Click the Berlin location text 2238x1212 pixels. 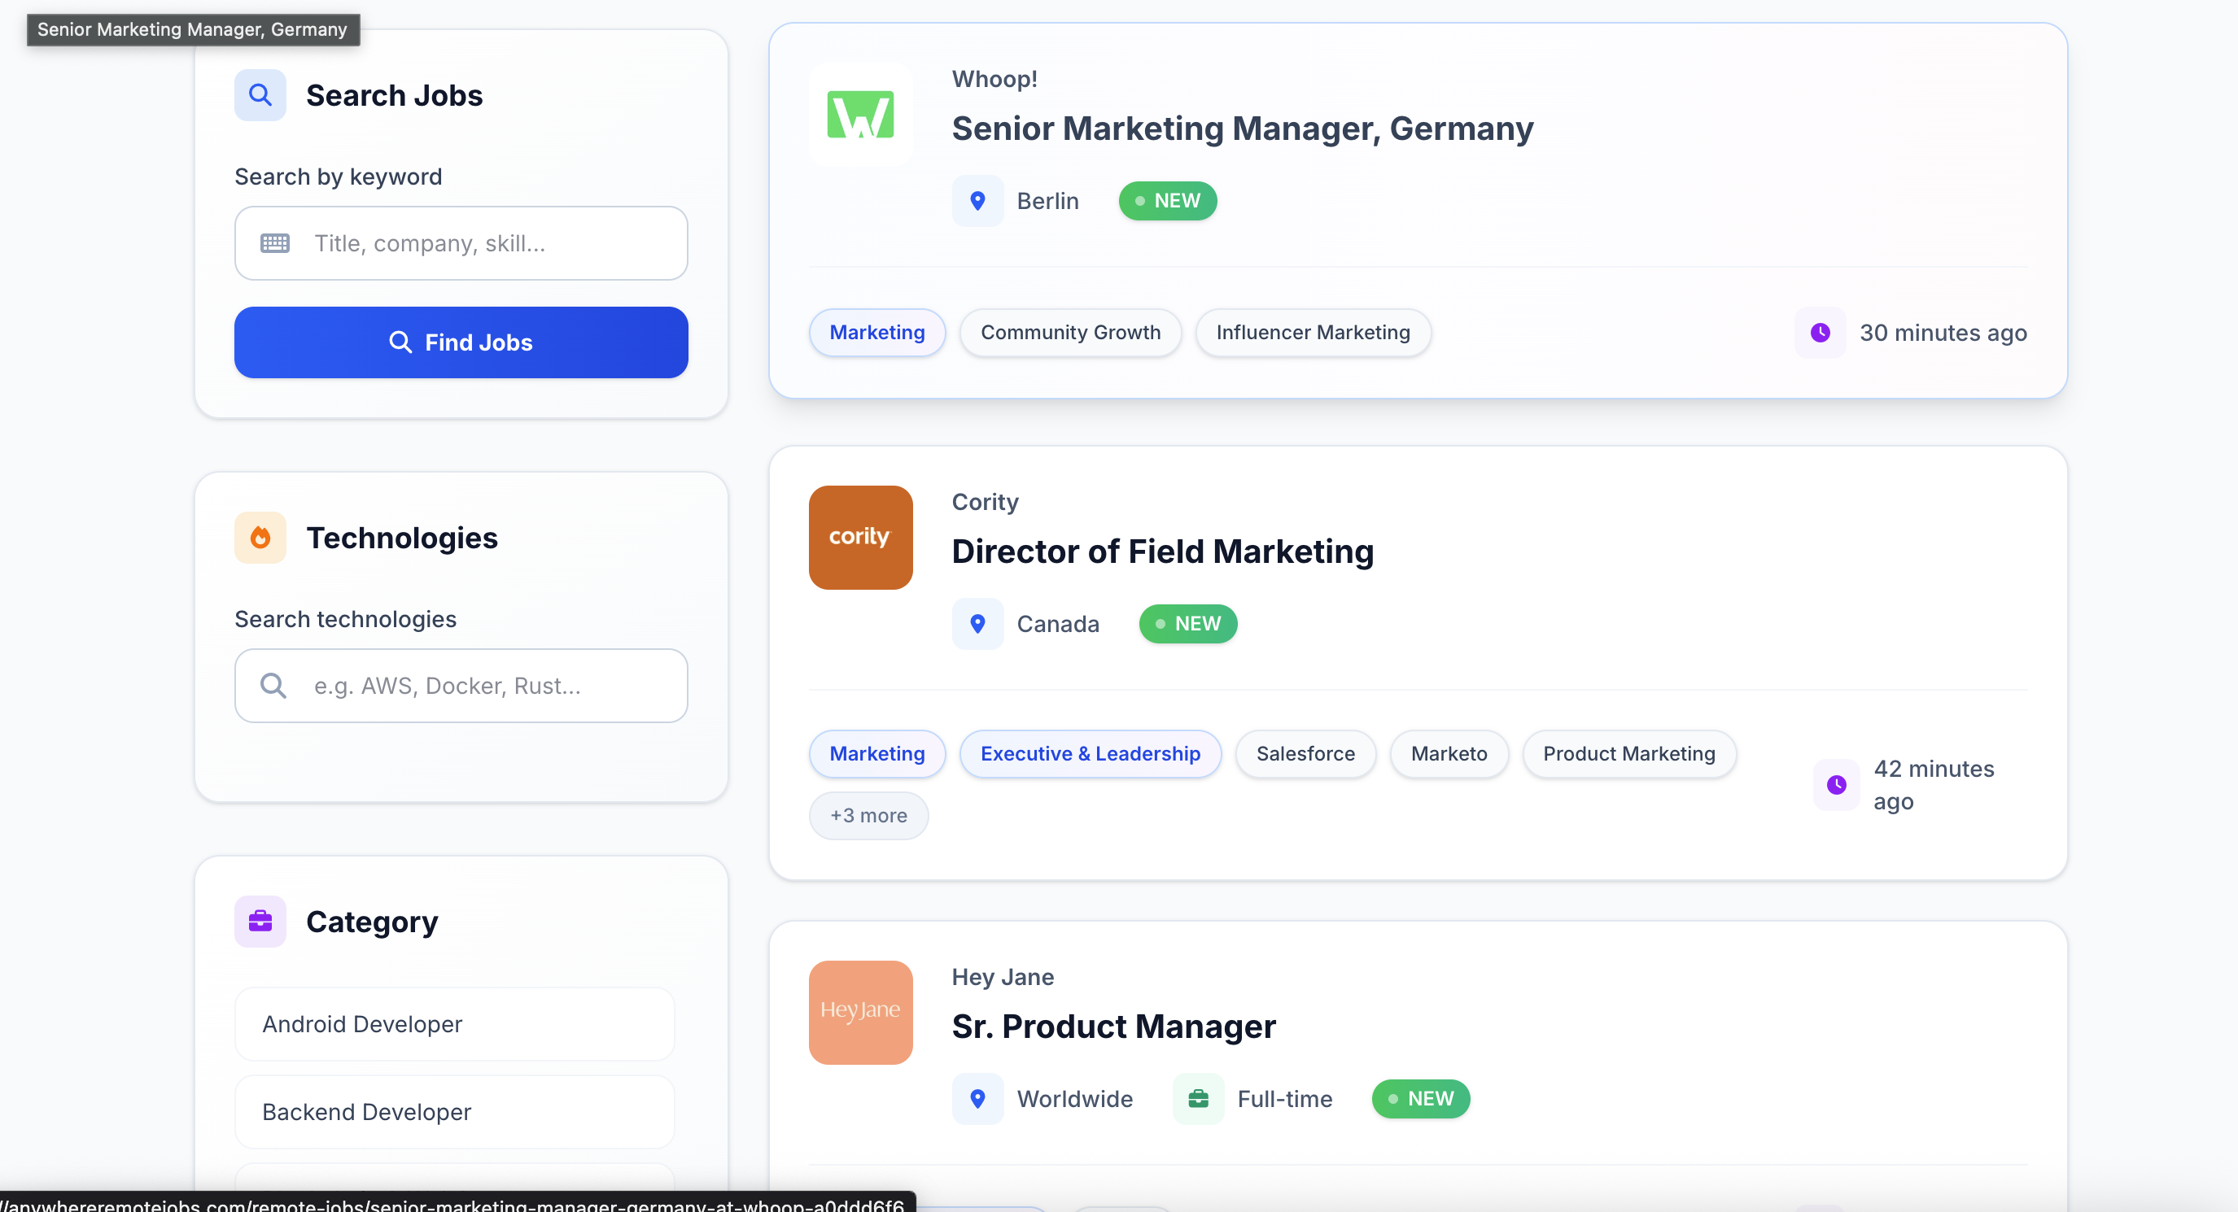(x=1047, y=201)
